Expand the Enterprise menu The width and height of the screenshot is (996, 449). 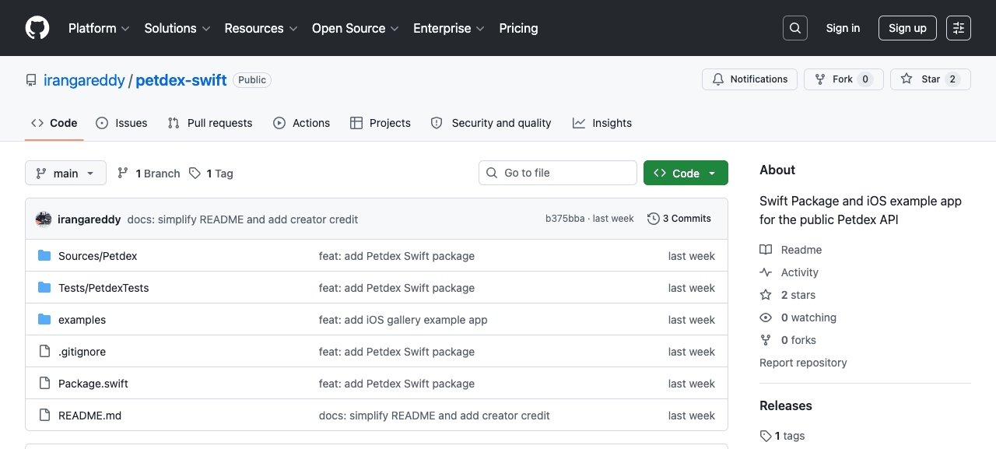[449, 28]
